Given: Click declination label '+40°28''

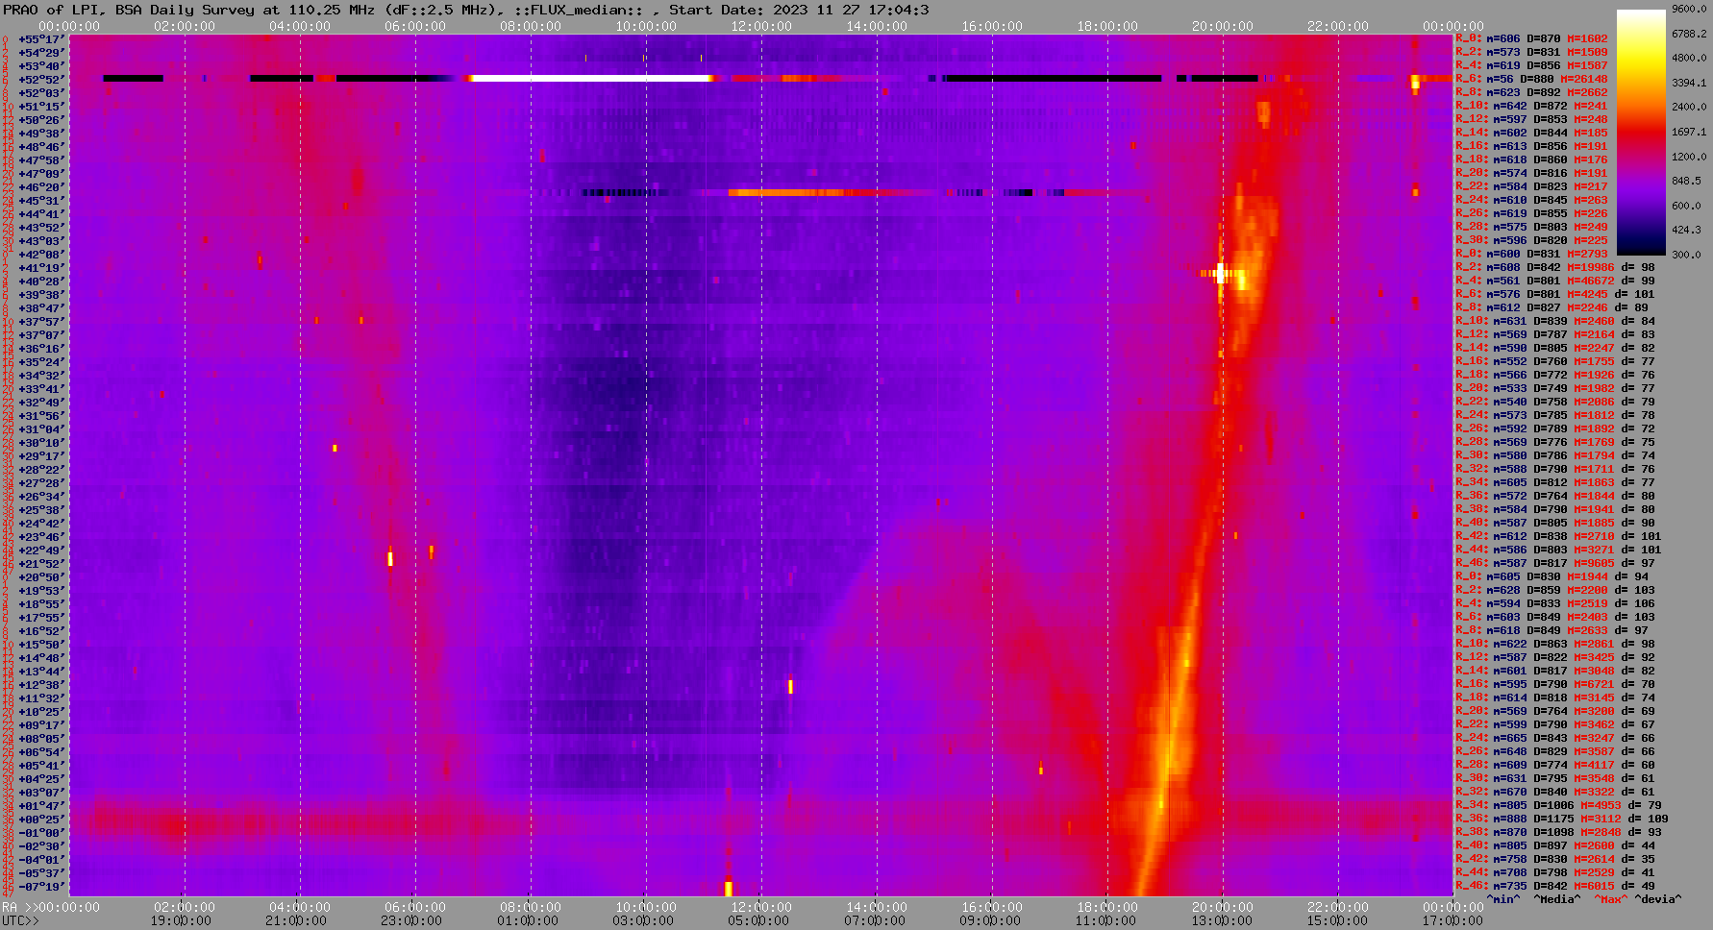Looking at the screenshot, I should click(x=41, y=281).
